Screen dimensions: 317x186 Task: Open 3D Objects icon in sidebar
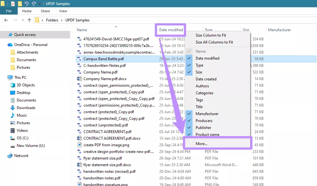click(13, 85)
